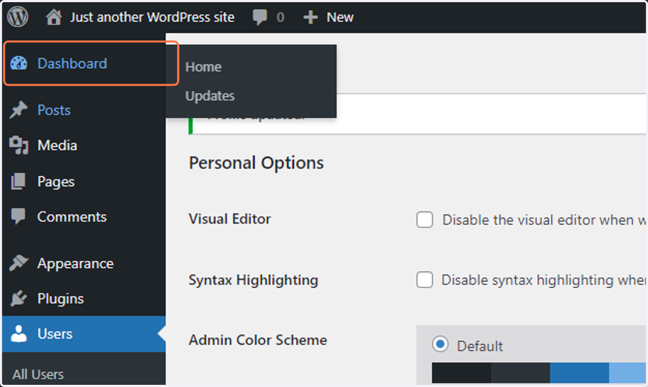Open the Pages menu
648x387 pixels.
56,181
